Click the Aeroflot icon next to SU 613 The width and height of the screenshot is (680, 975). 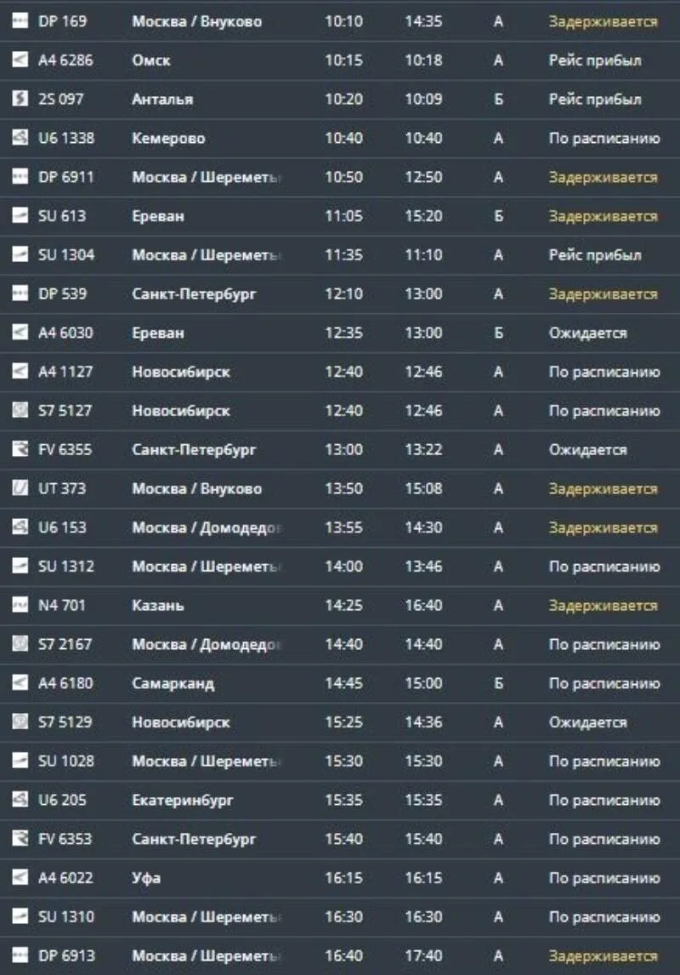[20, 215]
